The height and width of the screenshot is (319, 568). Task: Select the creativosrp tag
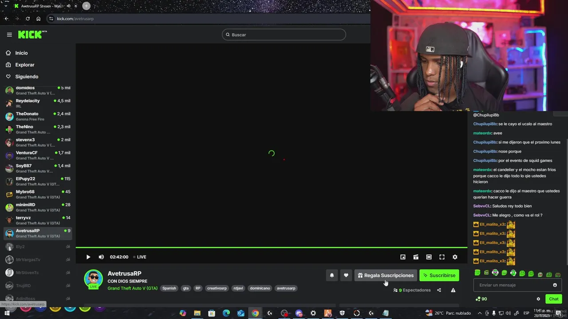click(217, 288)
